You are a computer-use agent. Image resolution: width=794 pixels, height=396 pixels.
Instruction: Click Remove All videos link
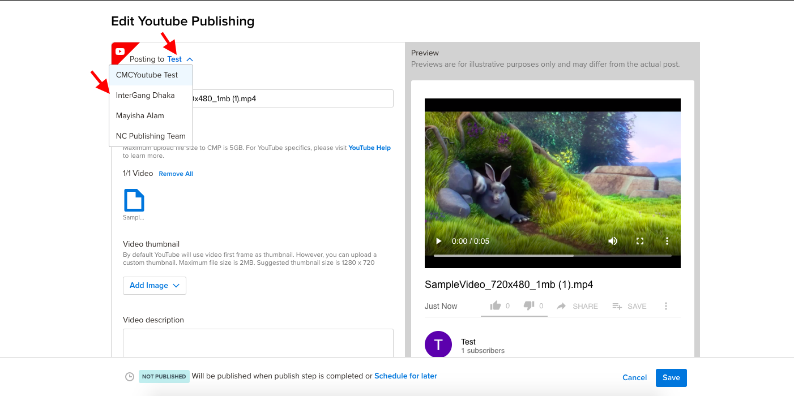(x=176, y=174)
